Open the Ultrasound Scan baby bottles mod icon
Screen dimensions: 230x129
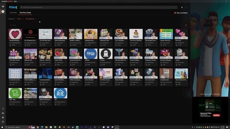point(106,34)
